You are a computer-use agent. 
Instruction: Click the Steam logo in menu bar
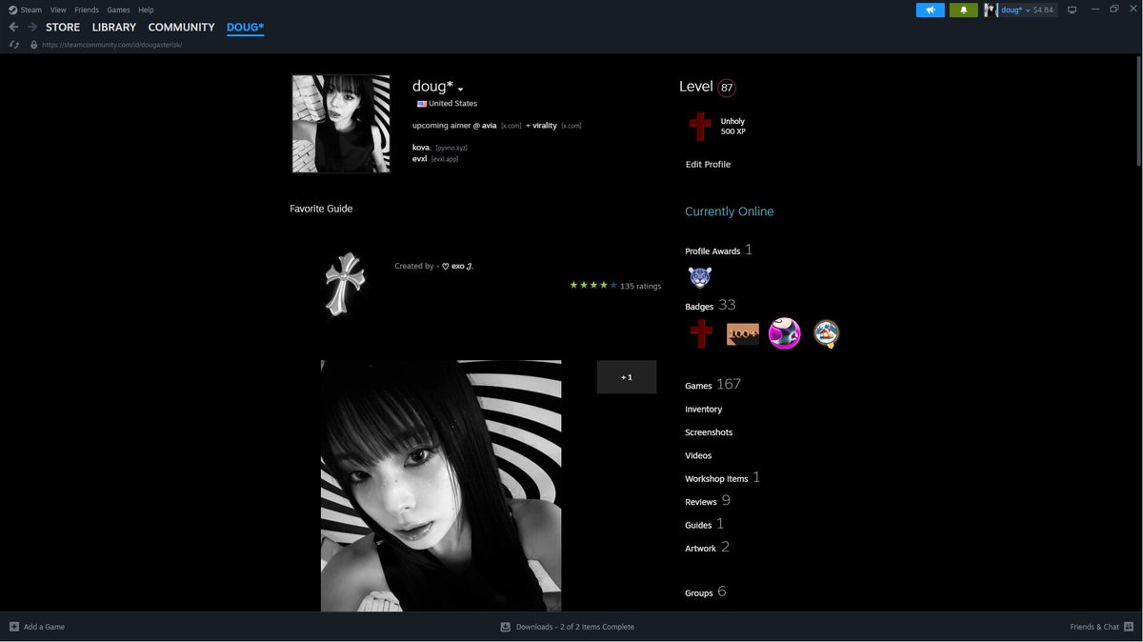[12, 10]
